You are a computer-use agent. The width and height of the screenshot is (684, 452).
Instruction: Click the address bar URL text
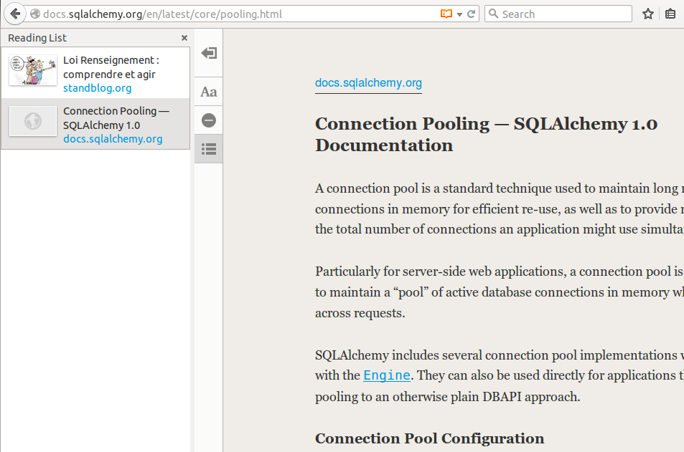click(163, 14)
